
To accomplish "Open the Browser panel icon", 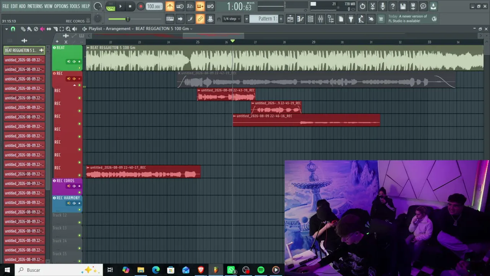I will click(331, 19).
